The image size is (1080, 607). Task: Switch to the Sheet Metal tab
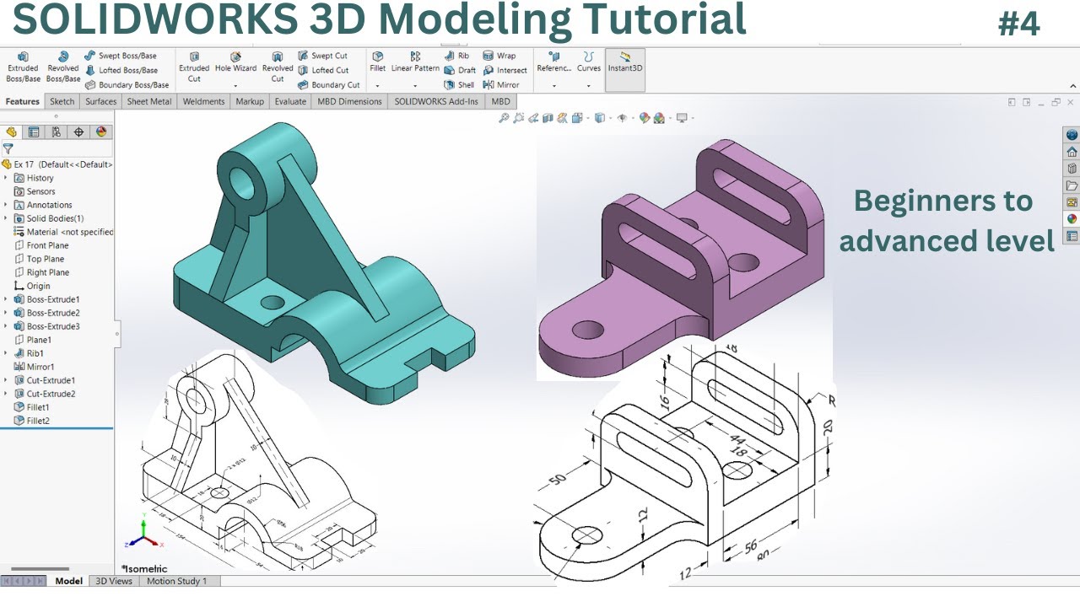(149, 101)
